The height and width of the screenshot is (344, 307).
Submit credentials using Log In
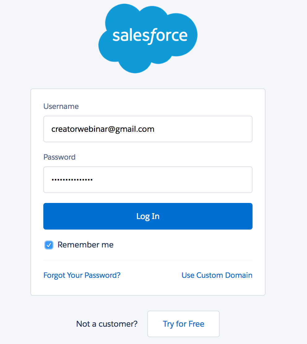click(x=148, y=216)
